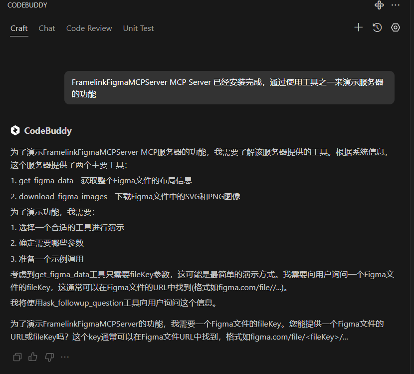Copy the response with the copy icon
Viewport: 414px width, 374px height.
point(17,357)
